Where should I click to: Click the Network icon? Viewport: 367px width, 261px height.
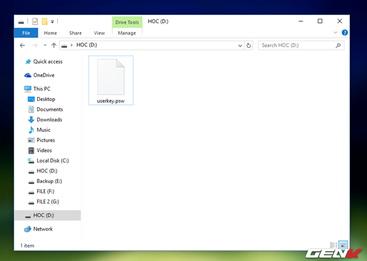pos(28,229)
